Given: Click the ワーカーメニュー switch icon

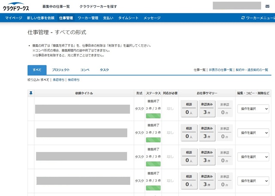Looking at the screenshot, I should [243, 18].
